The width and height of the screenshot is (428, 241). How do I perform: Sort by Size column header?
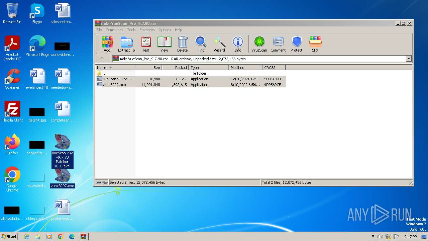coord(149,67)
